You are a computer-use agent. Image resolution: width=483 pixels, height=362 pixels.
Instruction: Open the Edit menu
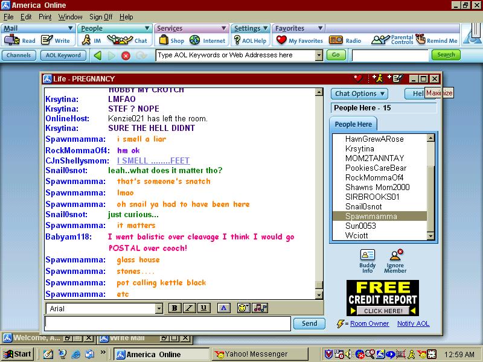[26, 17]
